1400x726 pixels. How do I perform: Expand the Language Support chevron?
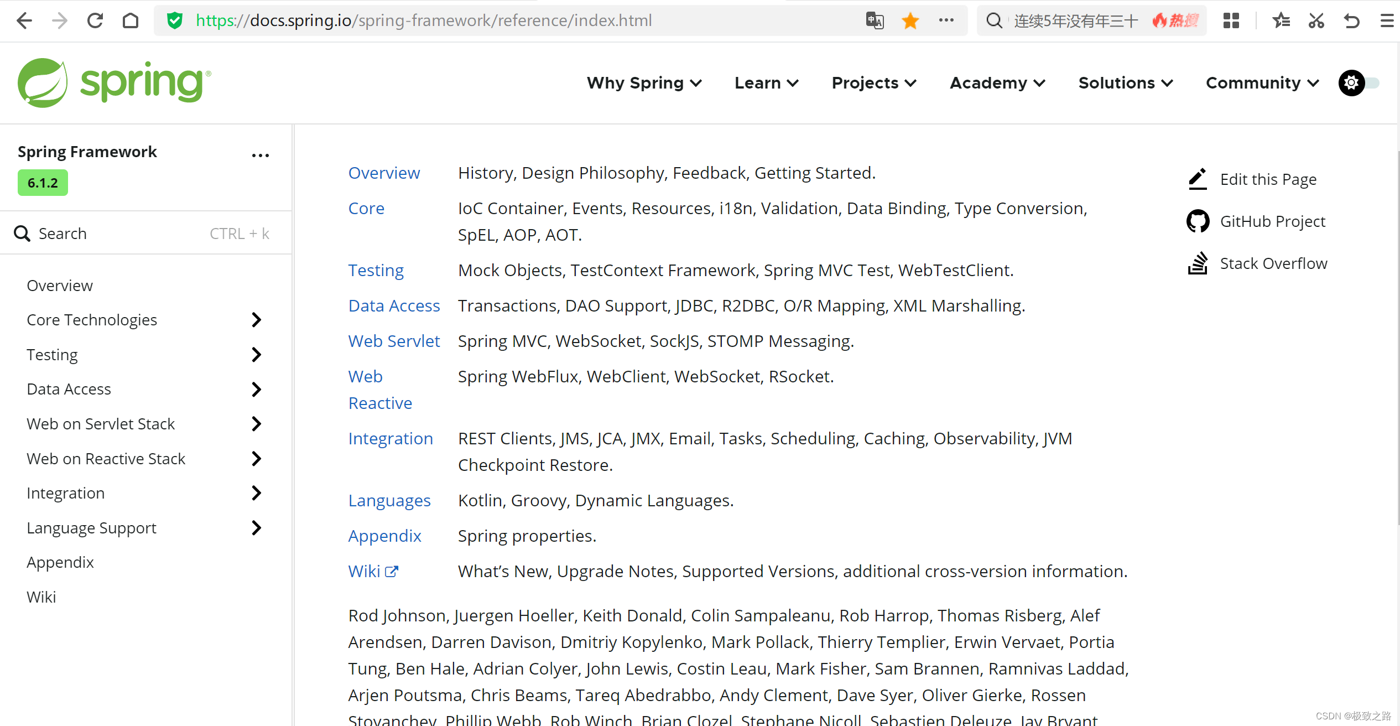tap(256, 528)
